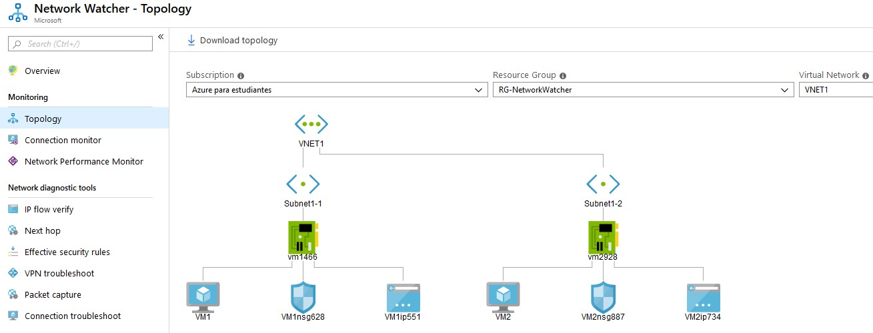Click the Effective security rules icon

point(13,252)
